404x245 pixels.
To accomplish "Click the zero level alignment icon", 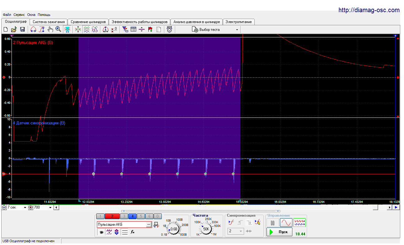I will tap(114, 29).
